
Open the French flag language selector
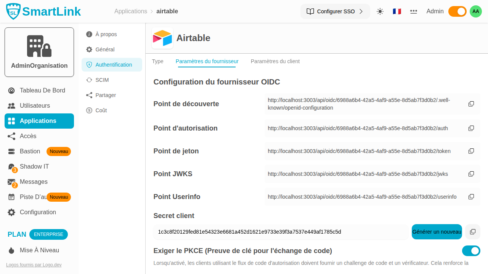pyautogui.click(x=397, y=11)
